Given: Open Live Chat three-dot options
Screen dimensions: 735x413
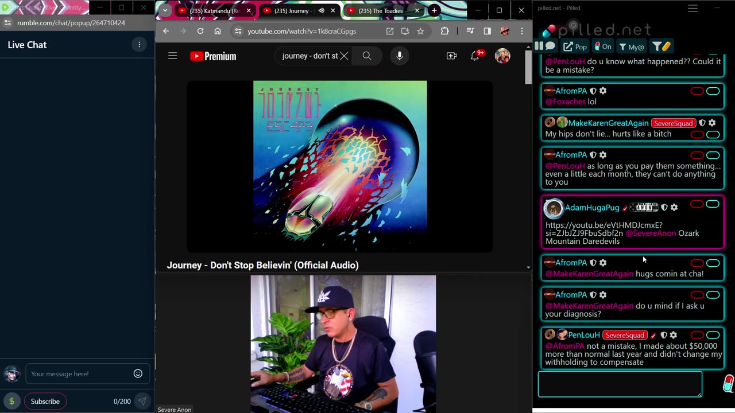Looking at the screenshot, I should [x=139, y=45].
